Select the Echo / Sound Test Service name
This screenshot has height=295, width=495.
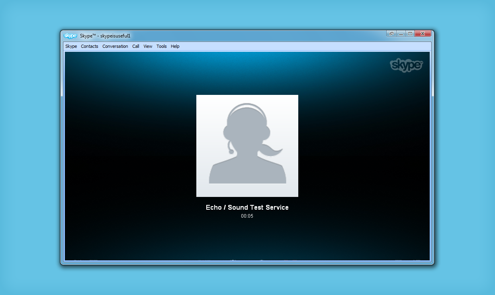[x=247, y=207]
